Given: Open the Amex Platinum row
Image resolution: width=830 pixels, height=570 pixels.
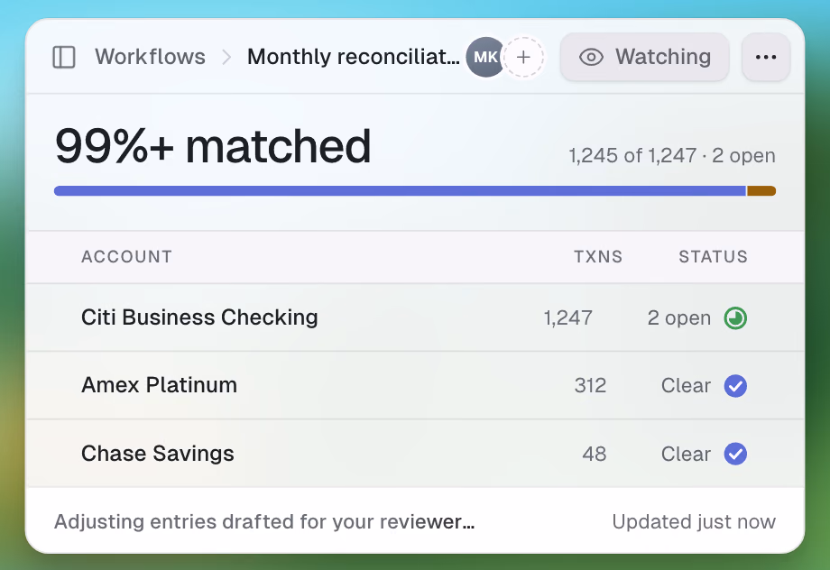Looking at the screenshot, I should pos(415,385).
